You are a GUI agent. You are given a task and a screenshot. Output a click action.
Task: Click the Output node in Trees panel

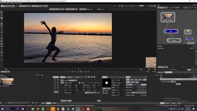point(174,40)
